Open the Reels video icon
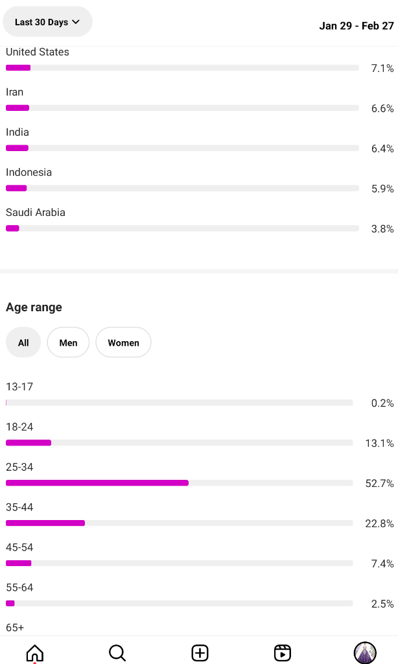Screen dimensions: 398x664 coord(283,652)
